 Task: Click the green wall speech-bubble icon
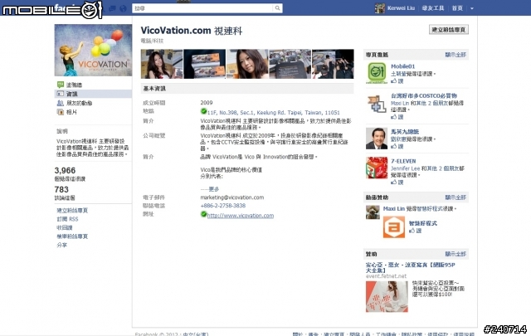[61, 85]
